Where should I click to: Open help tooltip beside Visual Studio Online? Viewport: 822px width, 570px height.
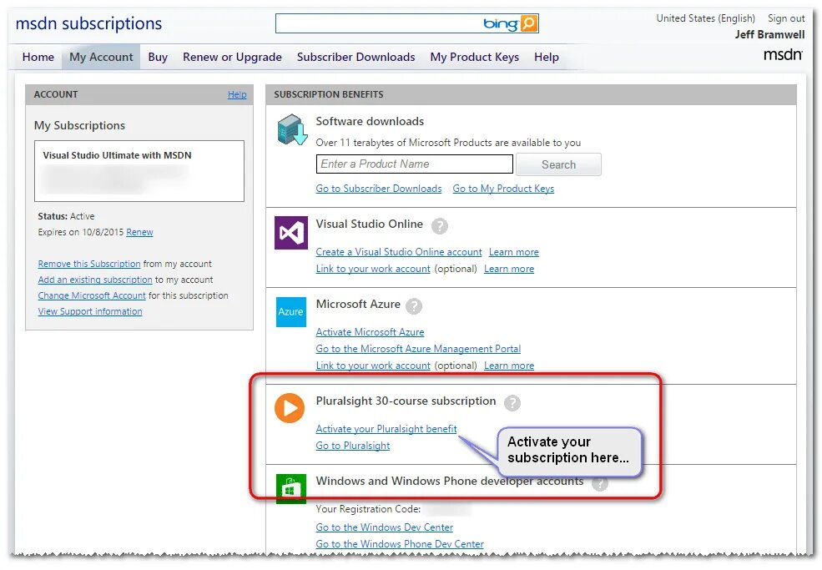coord(439,226)
